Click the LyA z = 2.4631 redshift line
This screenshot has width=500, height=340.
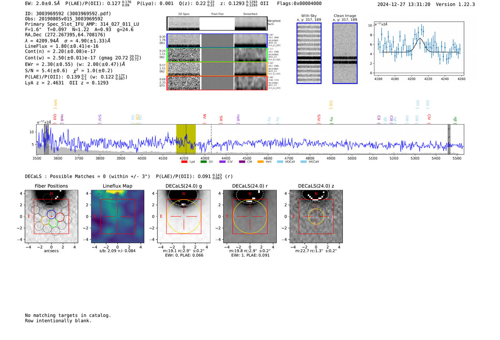(x=44, y=83)
